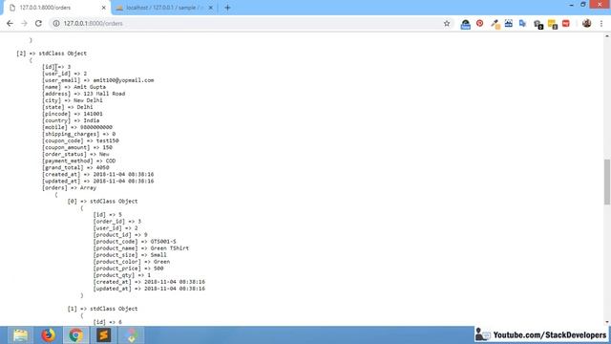Click the '[address] => 123 Mall Road' line
This screenshot has height=344, width=611.
tap(83, 94)
